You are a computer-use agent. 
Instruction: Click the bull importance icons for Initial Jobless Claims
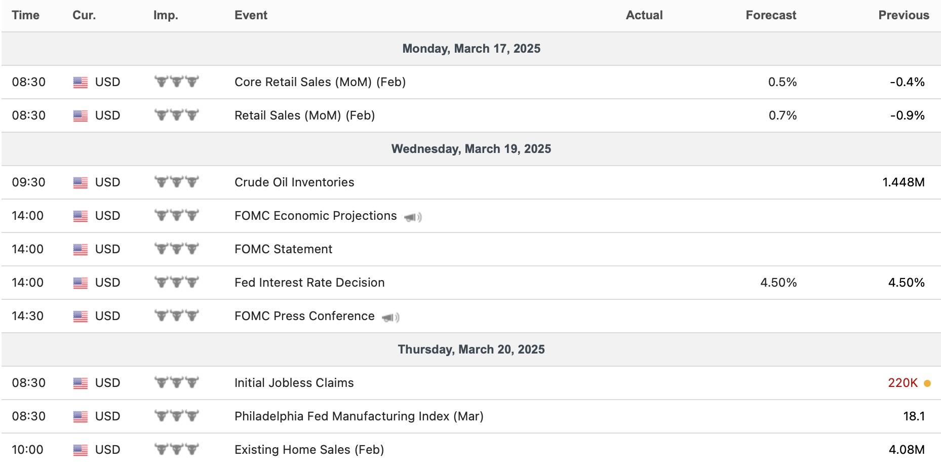[177, 382]
